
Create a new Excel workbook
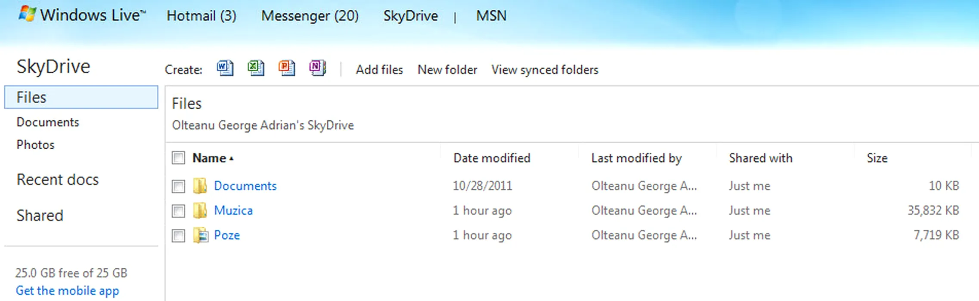tap(256, 68)
